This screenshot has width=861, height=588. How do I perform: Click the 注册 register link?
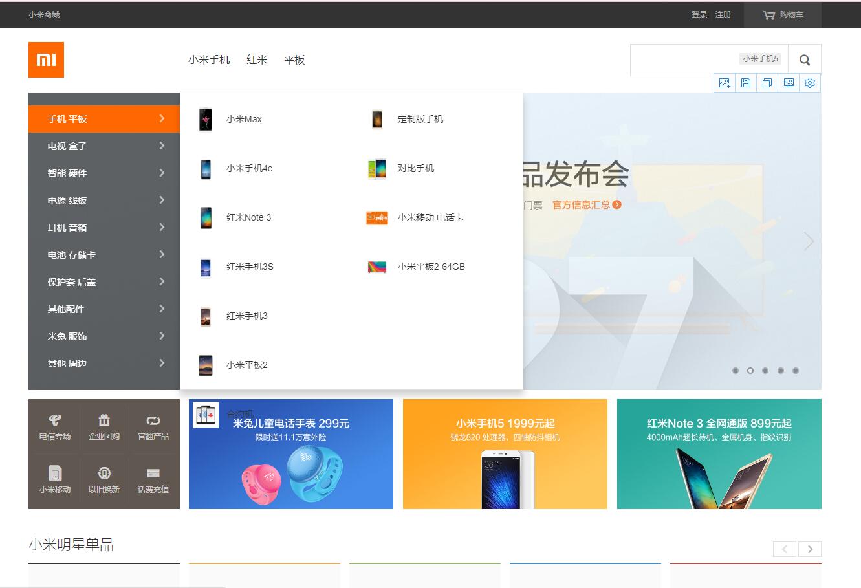pos(723,14)
